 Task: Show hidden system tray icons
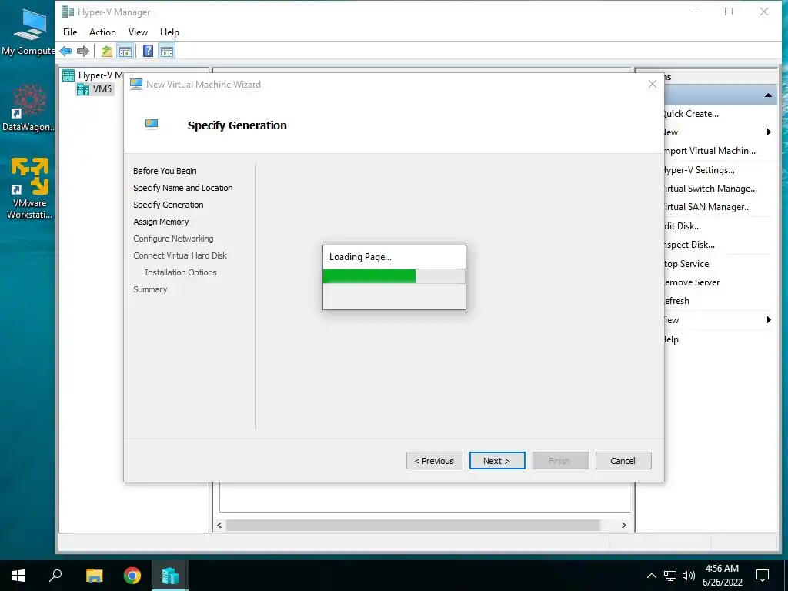tap(651, 576)
